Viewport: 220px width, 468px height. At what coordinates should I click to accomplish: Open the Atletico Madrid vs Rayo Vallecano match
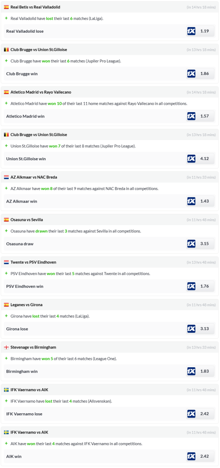(41, 92)
